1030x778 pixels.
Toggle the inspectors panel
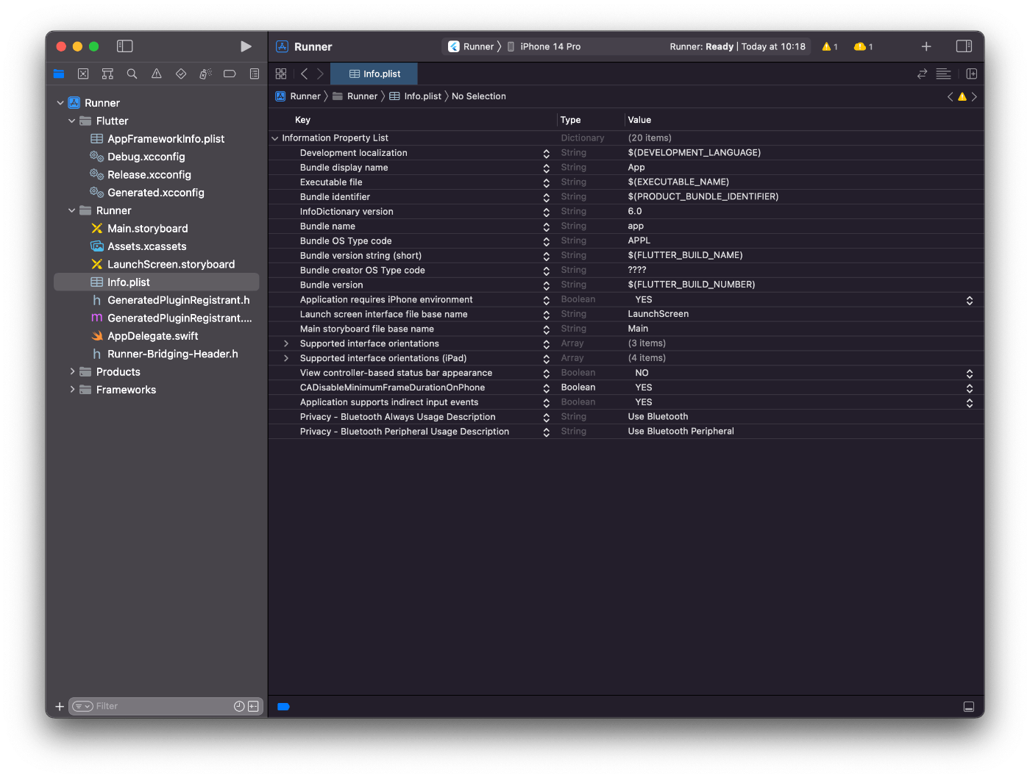pos(964,46)
